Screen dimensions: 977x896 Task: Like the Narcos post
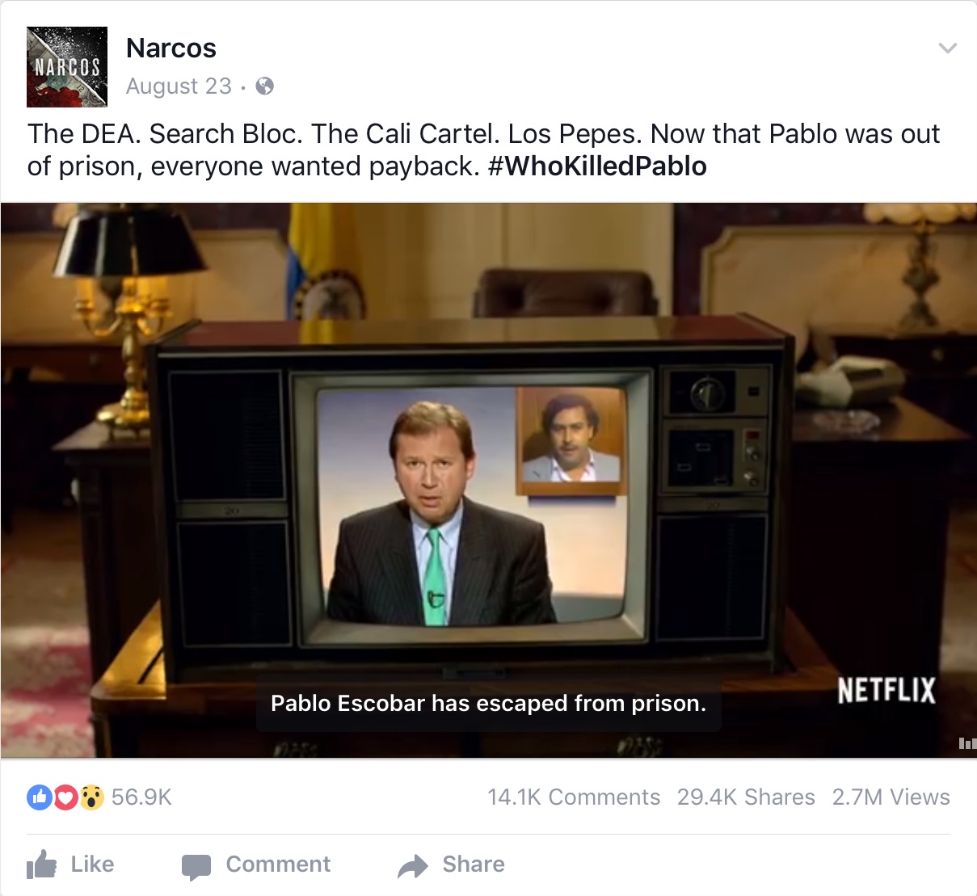pyautogui.click(x=70, y=864)
